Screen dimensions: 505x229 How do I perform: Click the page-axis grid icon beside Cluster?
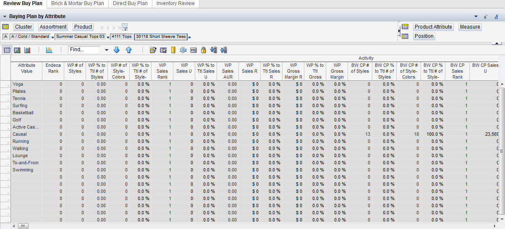click(x=5, y=27)
